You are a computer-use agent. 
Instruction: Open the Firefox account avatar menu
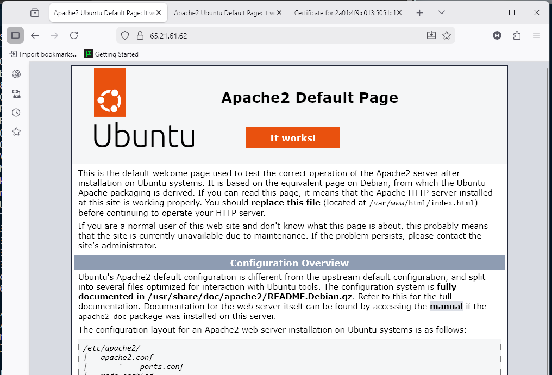[x=497, y=35]
